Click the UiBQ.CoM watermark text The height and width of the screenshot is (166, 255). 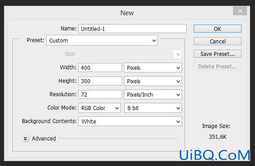click(214, 155)
